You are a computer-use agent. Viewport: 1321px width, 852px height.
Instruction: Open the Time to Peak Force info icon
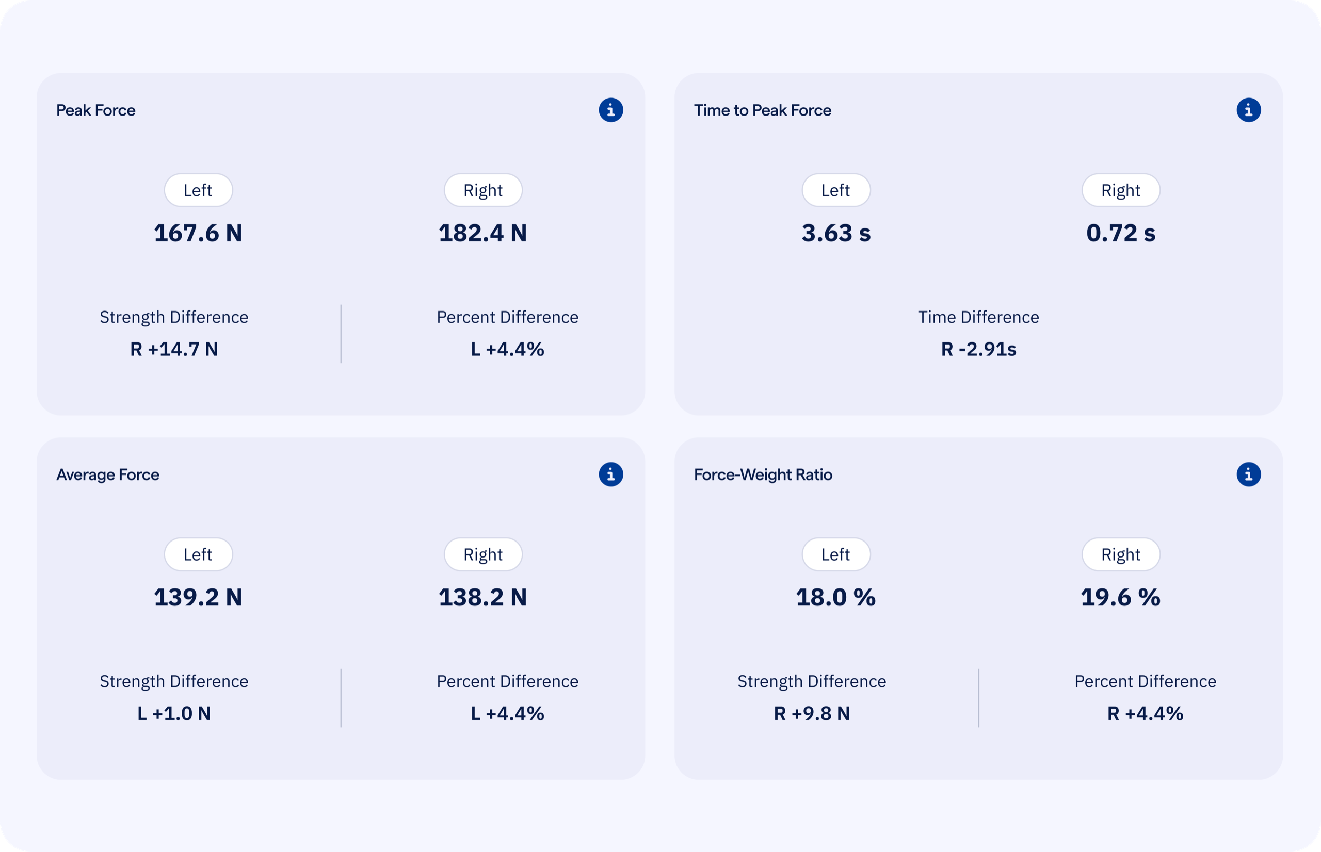1250,109
